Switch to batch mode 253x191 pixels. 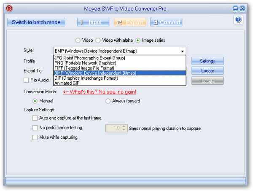(x=36, y=22)
